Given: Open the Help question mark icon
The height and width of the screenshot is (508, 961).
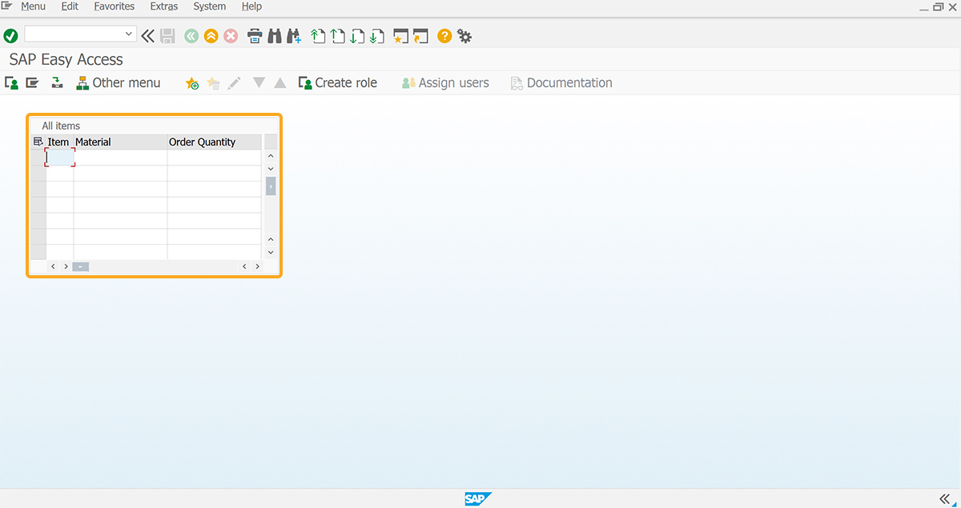Looking at the screenshot, I should pos(444,36).
